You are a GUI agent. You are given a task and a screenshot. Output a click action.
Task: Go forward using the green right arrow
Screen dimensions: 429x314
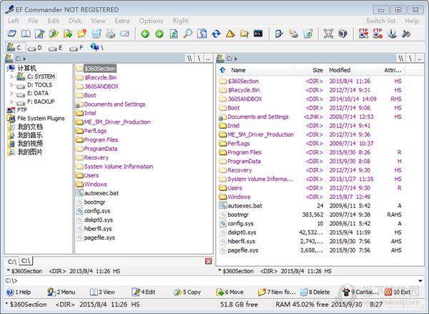pos(159,34)
